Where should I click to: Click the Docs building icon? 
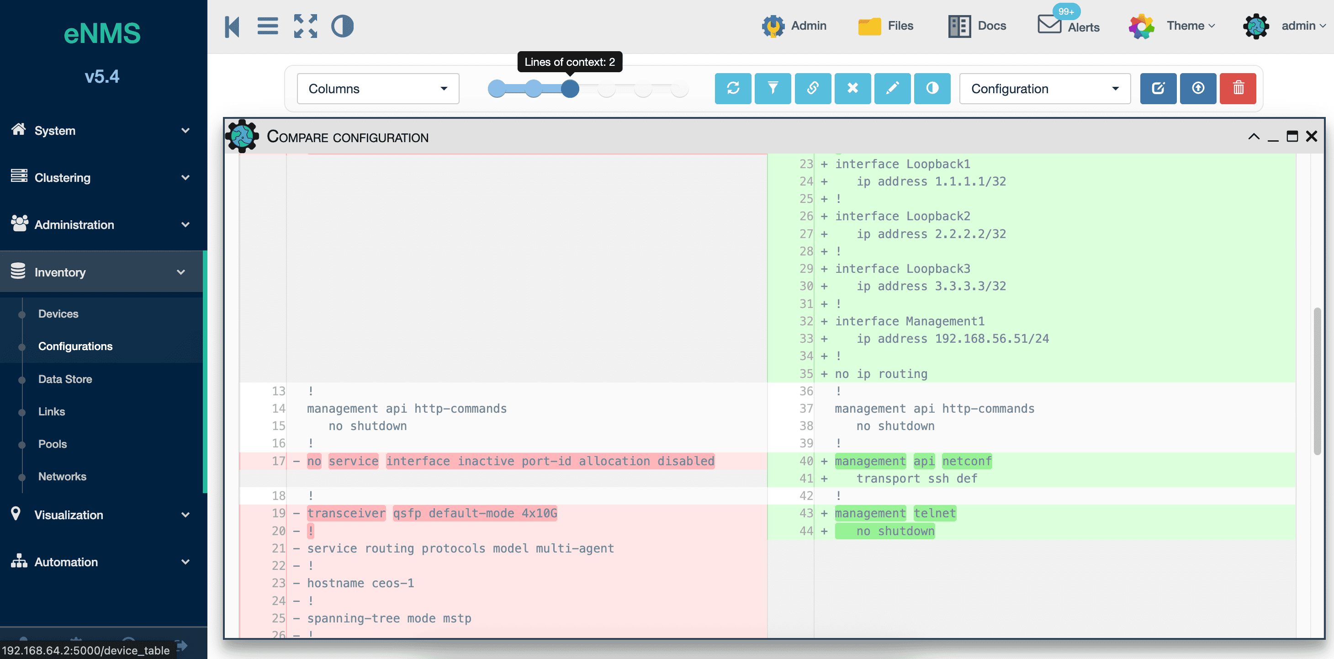coord(959,26)
